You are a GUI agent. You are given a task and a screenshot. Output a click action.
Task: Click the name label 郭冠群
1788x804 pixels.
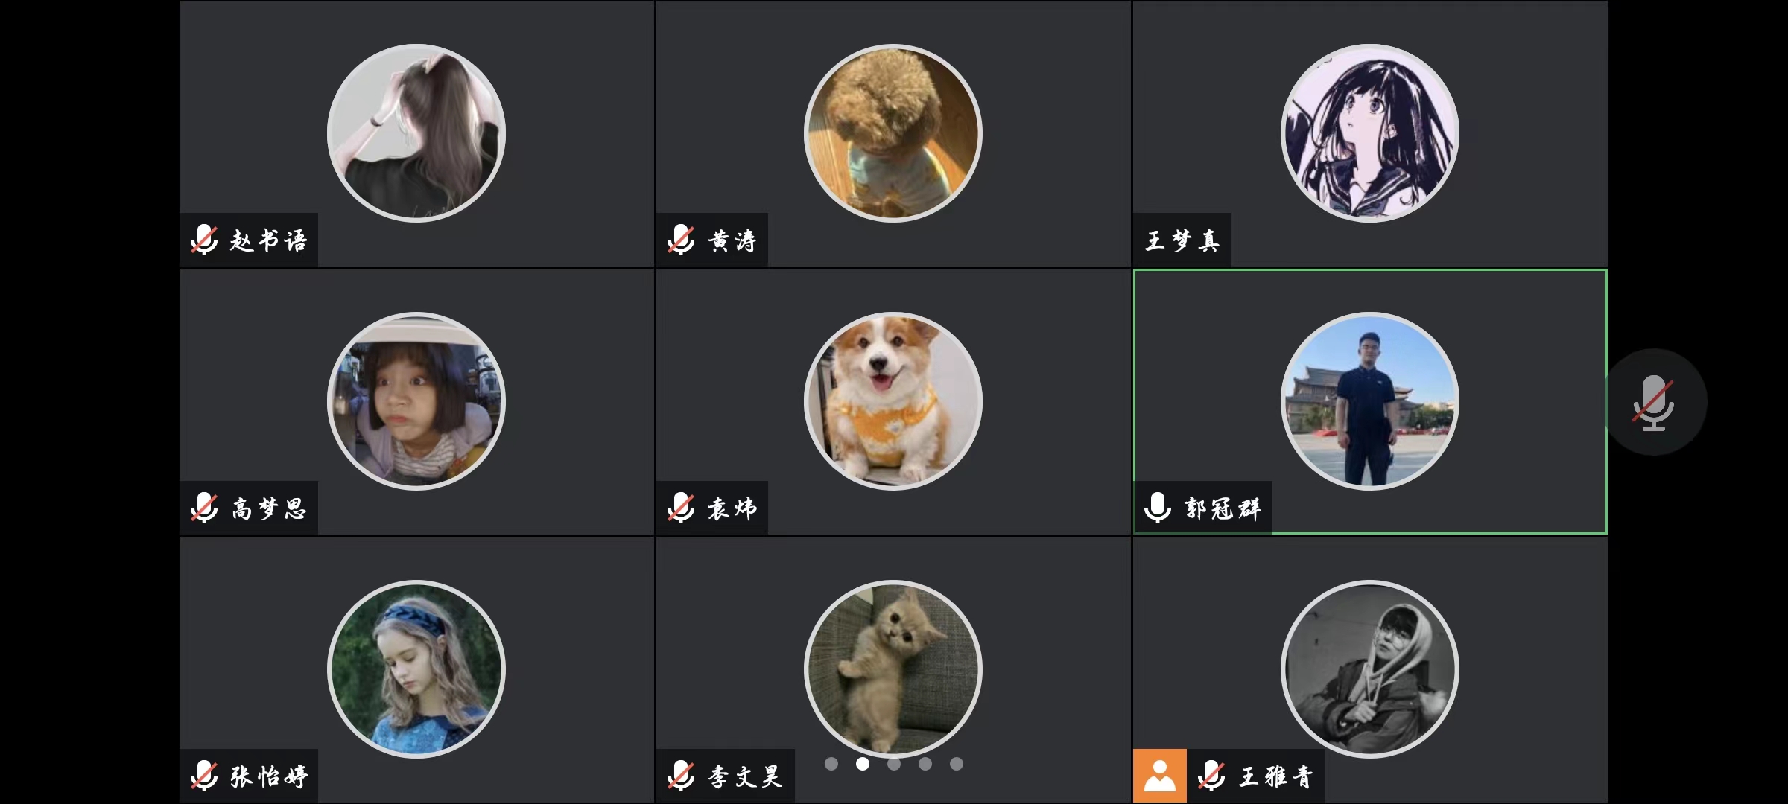point(1223,508)
